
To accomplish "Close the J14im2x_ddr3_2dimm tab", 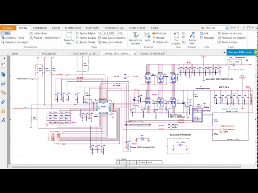I will [x=135, y=53].
